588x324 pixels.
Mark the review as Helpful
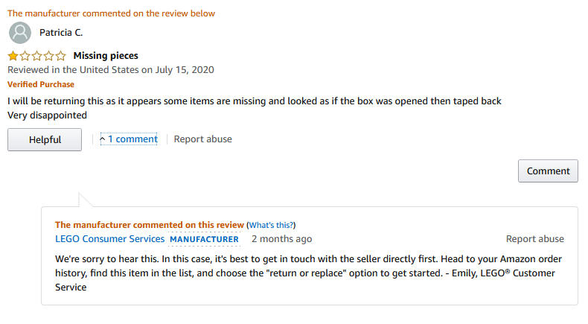(45, 140)
